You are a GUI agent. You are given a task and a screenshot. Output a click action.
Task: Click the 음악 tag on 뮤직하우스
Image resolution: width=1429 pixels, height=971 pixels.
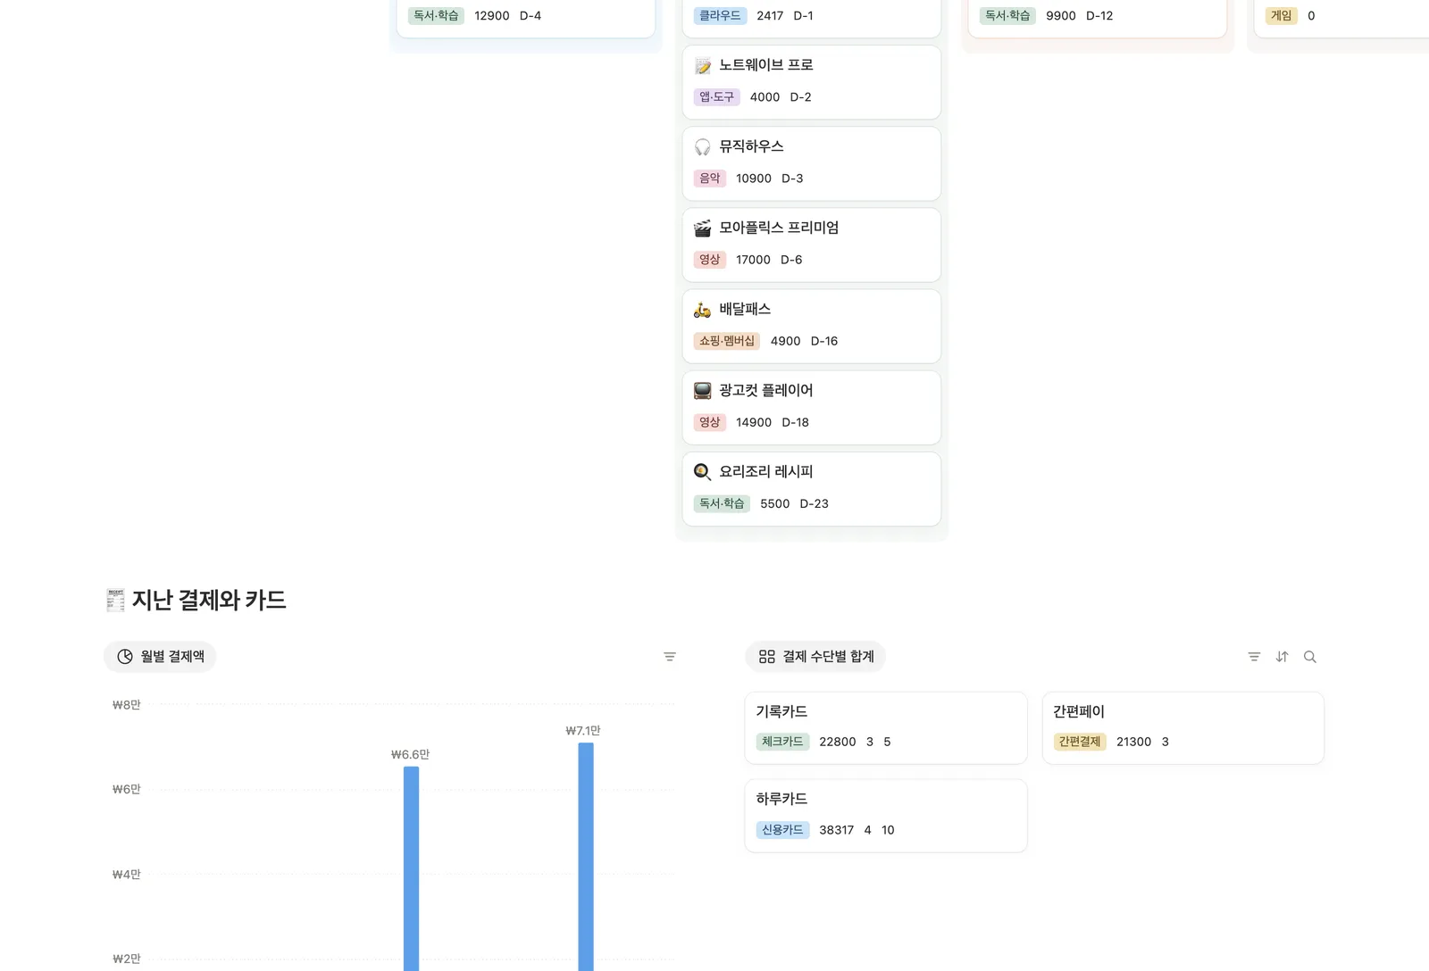point(710,178)
